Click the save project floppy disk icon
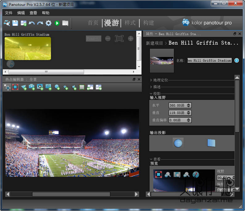The width and height of the screenshot is (245, 211). [15, 23]
